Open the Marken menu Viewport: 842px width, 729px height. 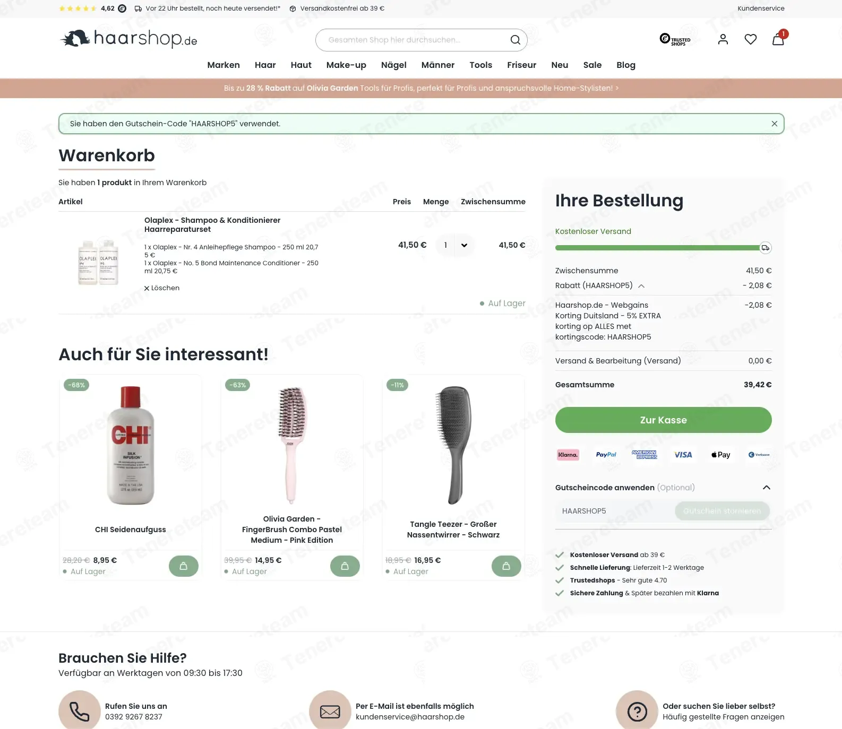[224, 65]
